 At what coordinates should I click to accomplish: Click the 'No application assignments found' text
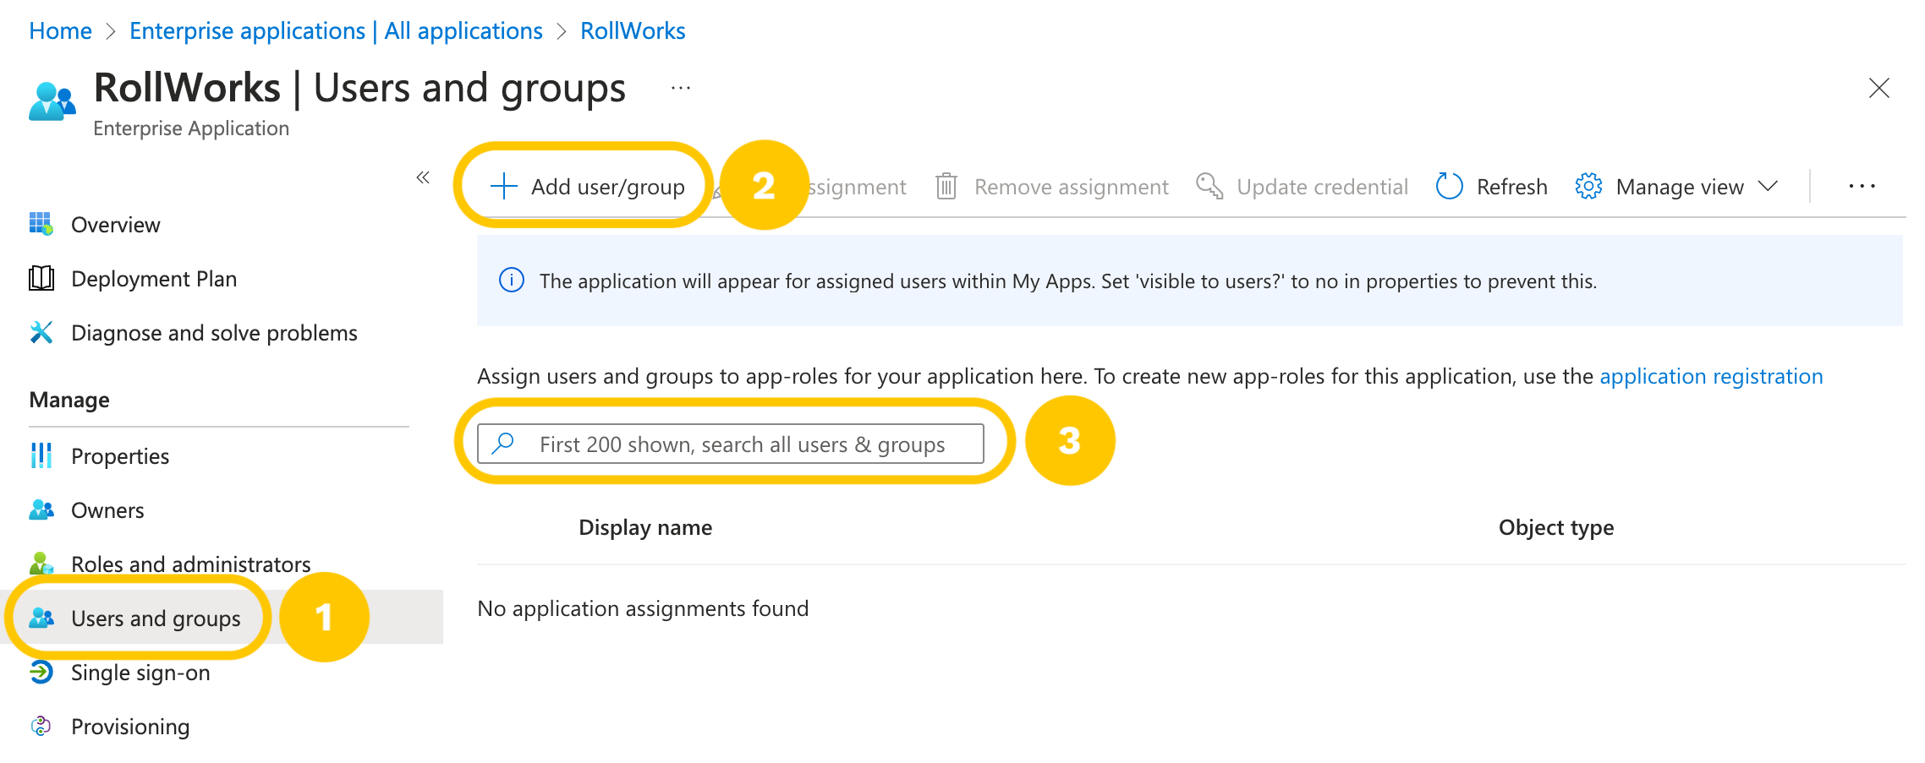pos(643,608)
